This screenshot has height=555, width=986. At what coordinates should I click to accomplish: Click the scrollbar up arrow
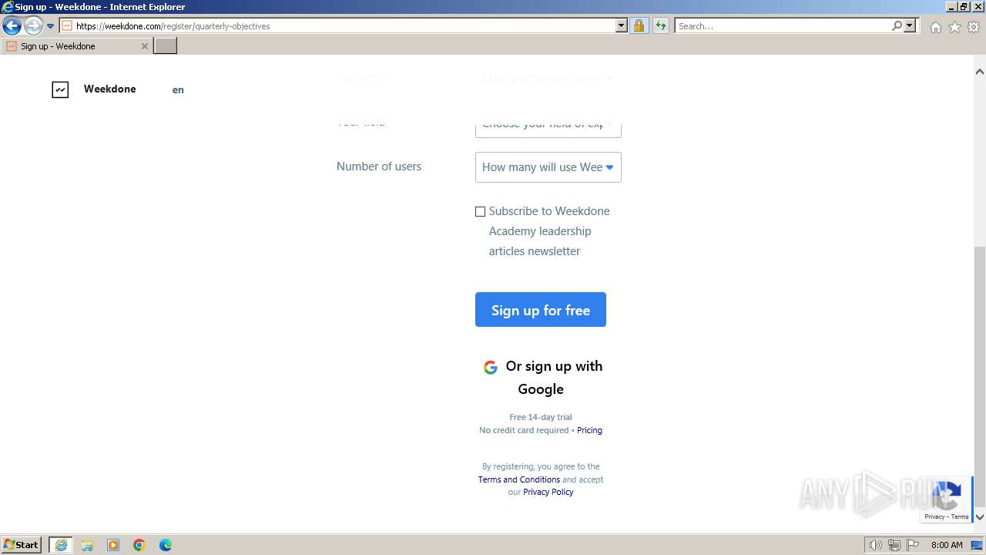point(979,72)
